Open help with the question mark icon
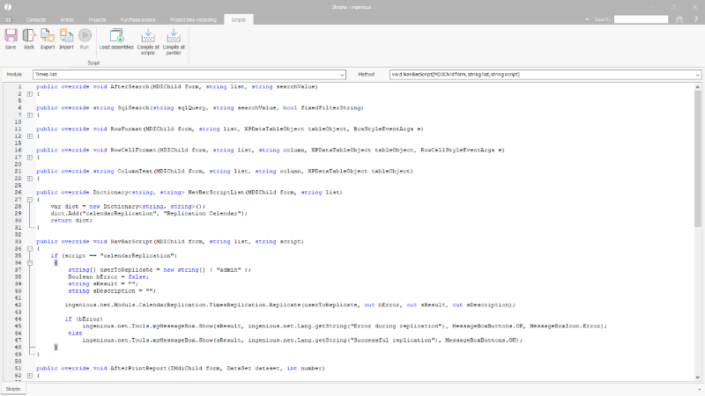This screenshot has width=705, height=396. [x=696, y=19]
